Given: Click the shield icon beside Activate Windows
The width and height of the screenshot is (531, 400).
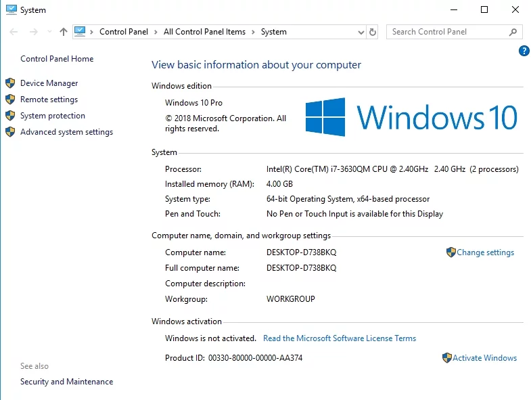Looking at the screenshot, I should click(446, 358).
